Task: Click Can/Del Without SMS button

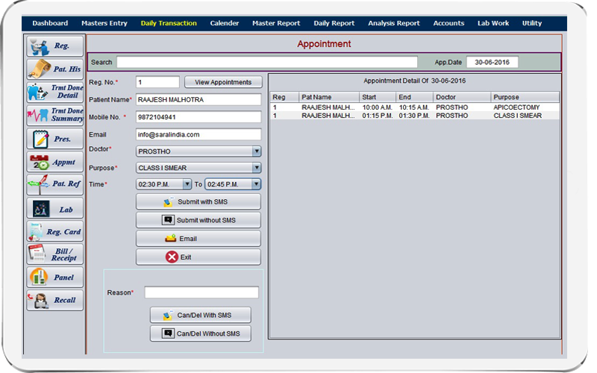Action: click(x=200, y=333)
